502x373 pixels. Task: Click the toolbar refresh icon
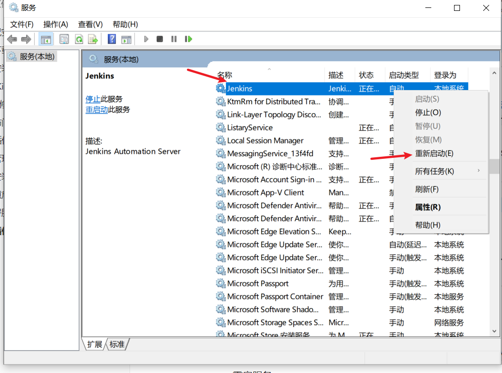click(79, 40)
